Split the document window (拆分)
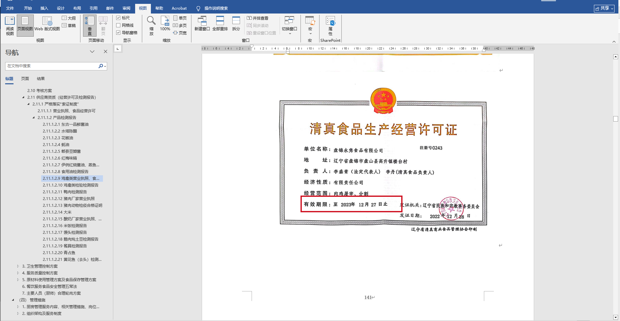620x321 pixels. pos(236,24)
